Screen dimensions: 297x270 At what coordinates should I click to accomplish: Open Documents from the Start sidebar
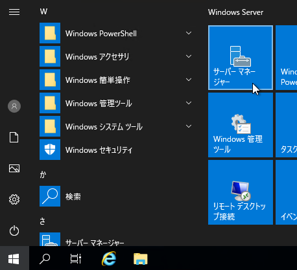pyautogui.click(x=14, y=137)
